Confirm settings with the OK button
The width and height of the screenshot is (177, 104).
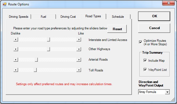(154, 16)
